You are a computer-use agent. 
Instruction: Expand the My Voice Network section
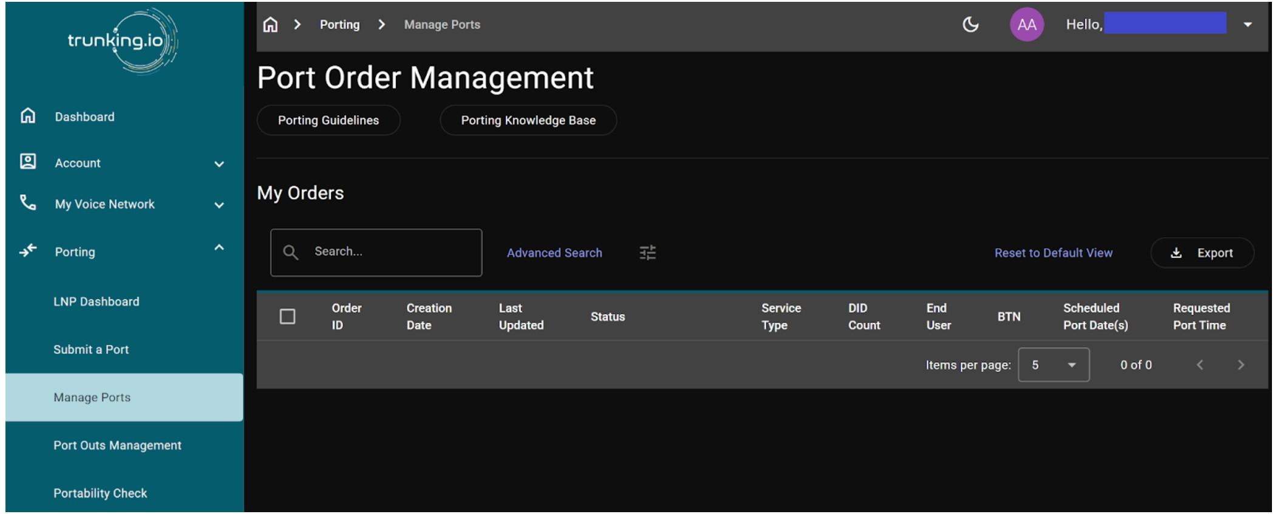[219, 205]
